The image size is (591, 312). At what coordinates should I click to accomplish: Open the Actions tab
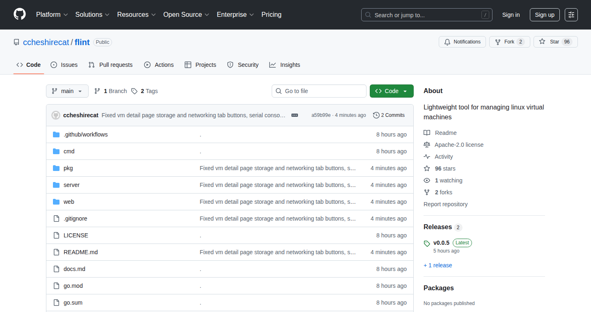click(x=159, y=65)
